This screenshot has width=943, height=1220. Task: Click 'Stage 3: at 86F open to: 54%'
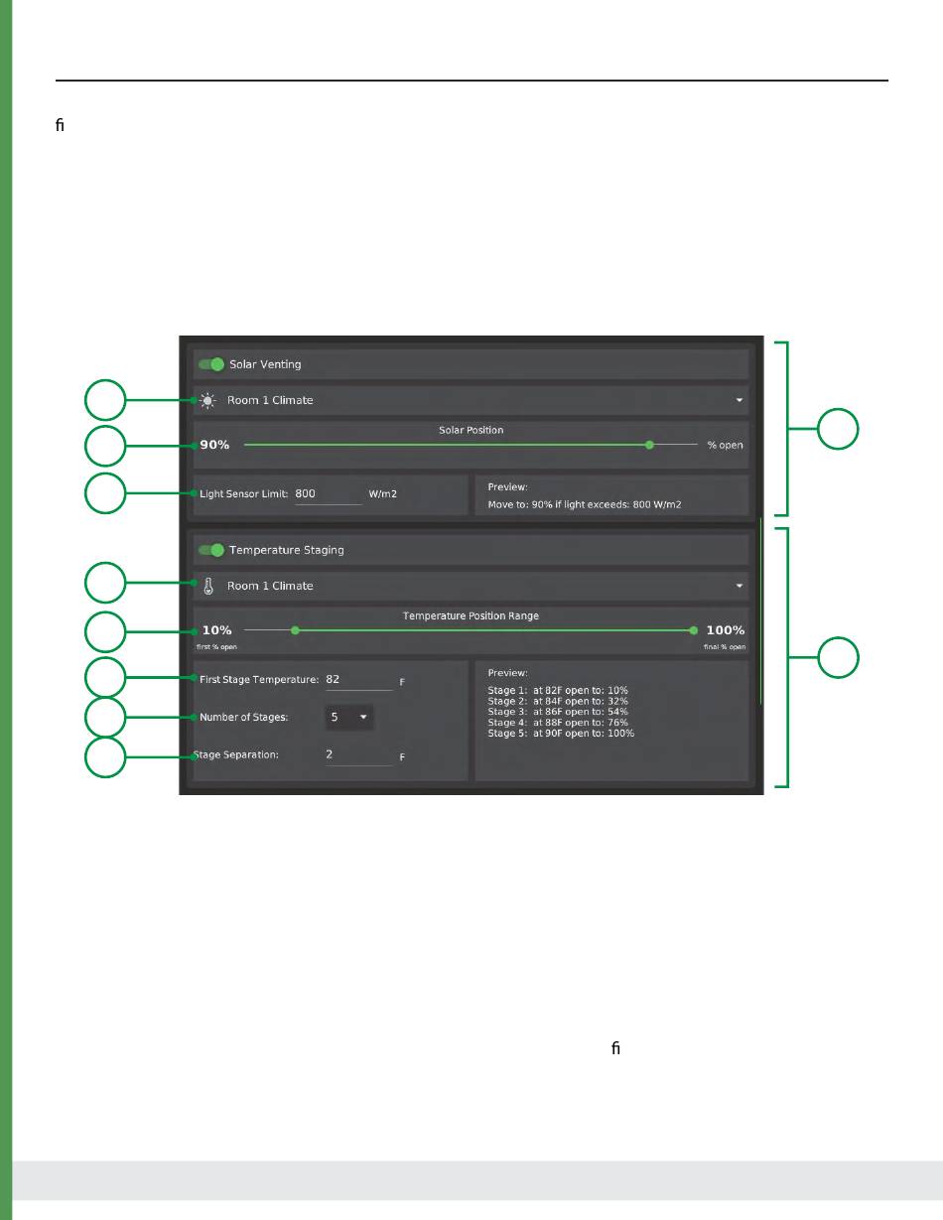pyautogui.click(x=558, y=712)
